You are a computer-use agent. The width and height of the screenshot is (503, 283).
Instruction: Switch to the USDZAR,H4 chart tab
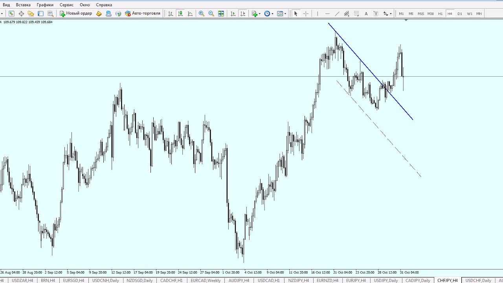click(22, 280)
